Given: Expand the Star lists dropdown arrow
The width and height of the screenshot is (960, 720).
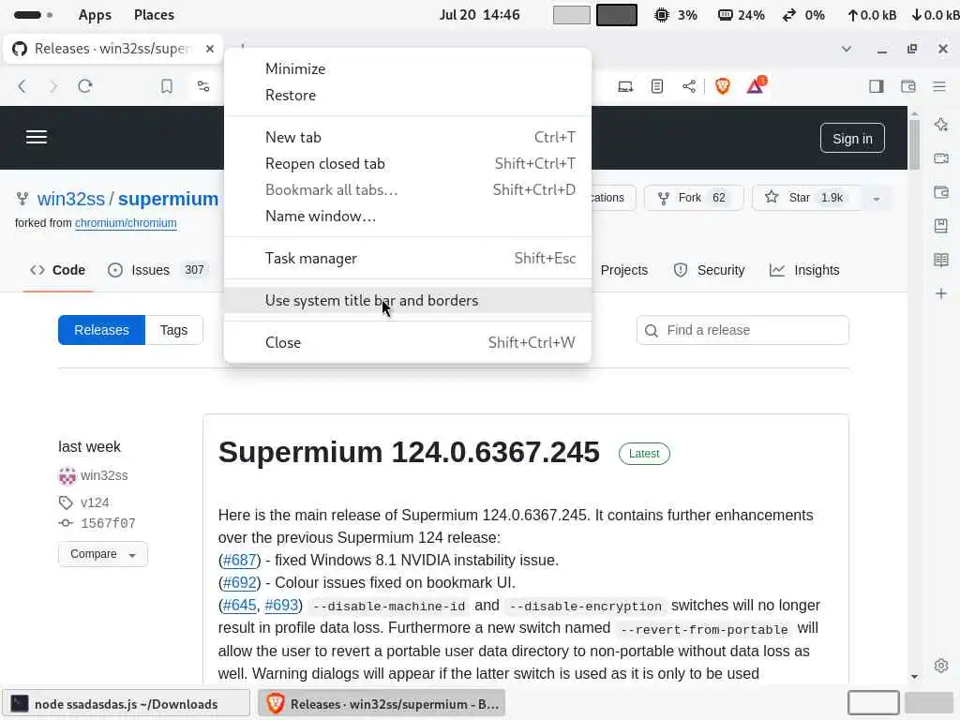Looking at the screenshot, I should (877, 199).
